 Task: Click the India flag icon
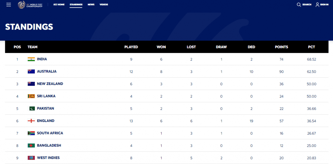click(x=31, y=59)
